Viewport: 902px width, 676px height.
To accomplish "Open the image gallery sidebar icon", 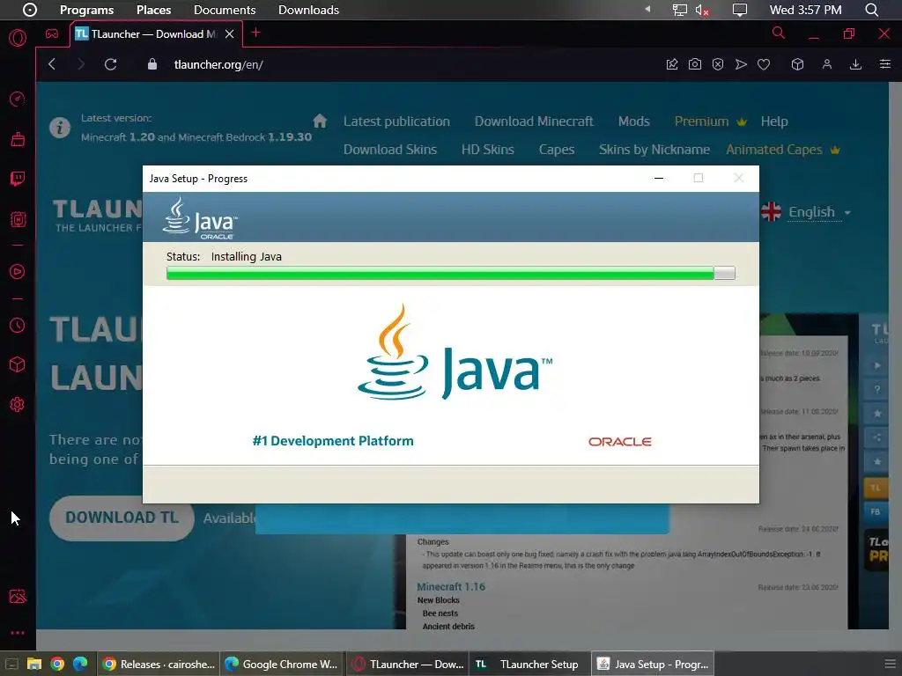I will click(18, 596).
